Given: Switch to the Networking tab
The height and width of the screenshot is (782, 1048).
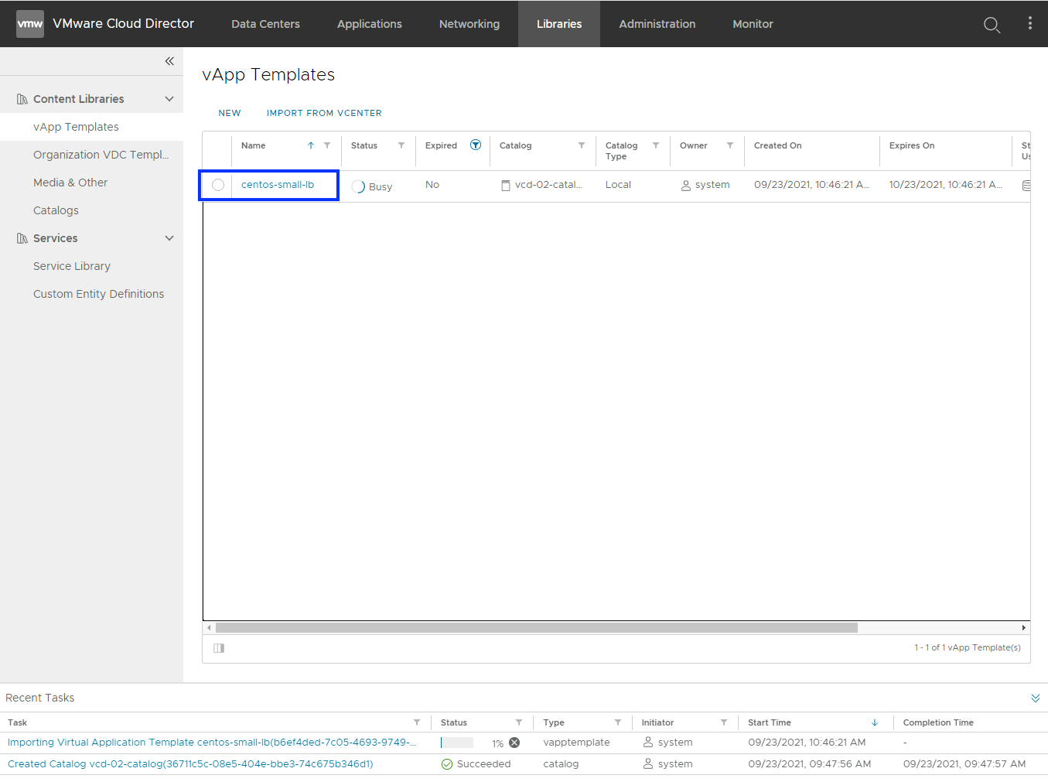Looking at the screenshot, I should tap(469, 24).
